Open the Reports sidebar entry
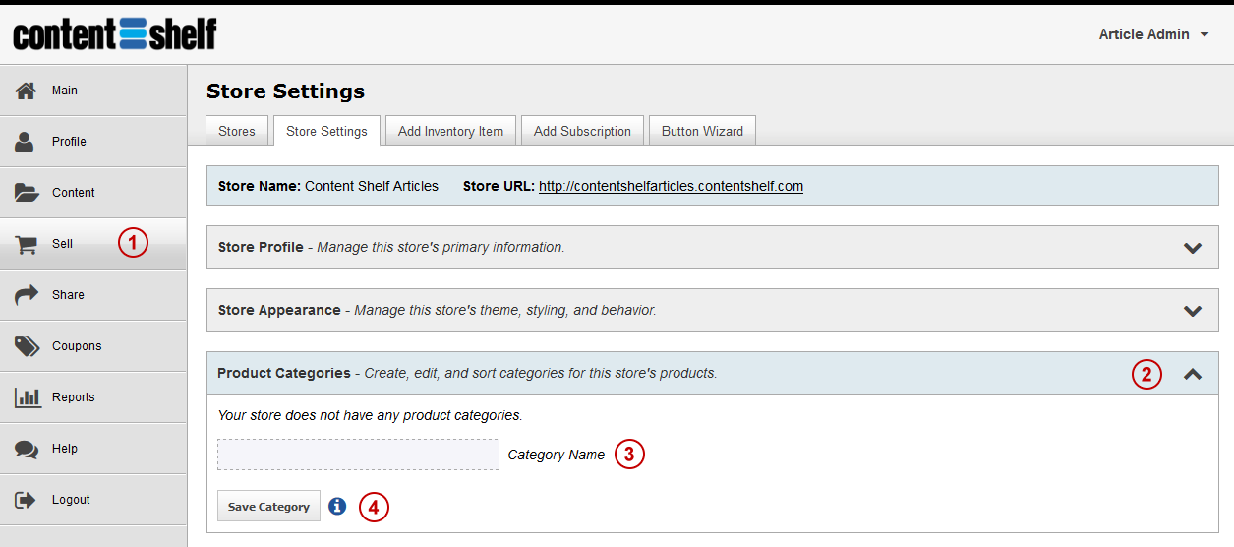 coord(93,397)
